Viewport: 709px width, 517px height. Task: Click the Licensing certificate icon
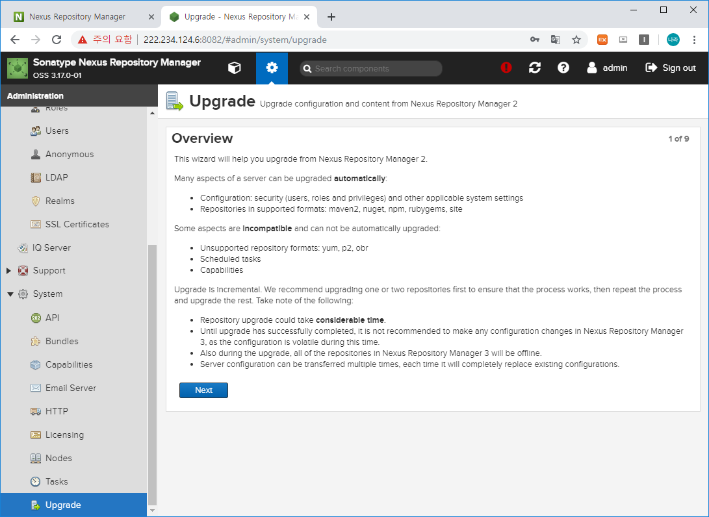coord(35,435)
